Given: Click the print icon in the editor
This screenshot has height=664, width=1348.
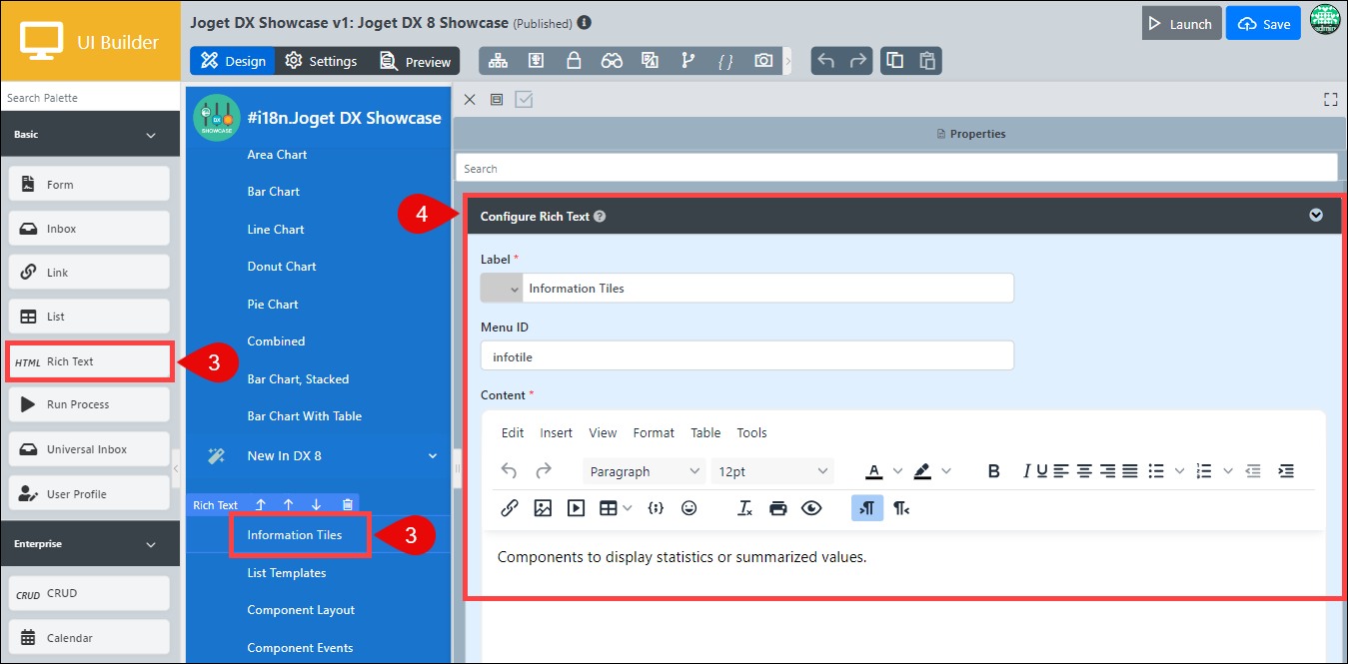Looking at the screenshot, I should [x=778, y=508].
